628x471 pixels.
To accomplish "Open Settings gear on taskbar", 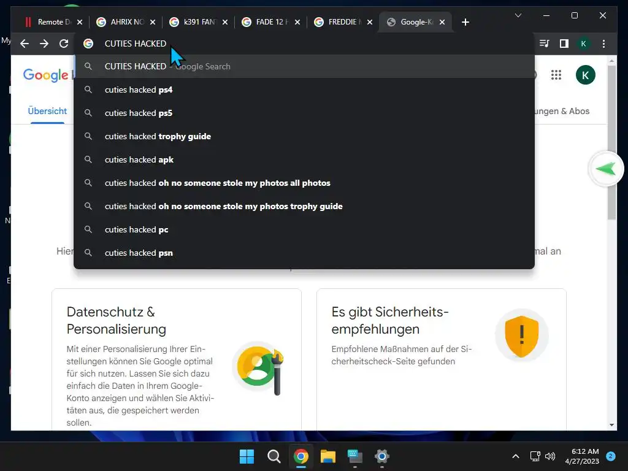I will pyautogui.click(x=381, y=456).
